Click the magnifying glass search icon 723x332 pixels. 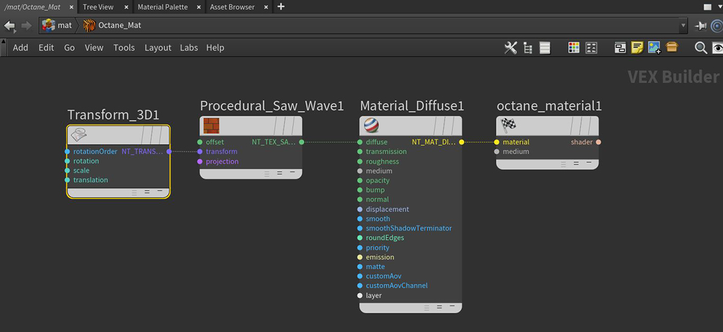click(x=701, y=48)
